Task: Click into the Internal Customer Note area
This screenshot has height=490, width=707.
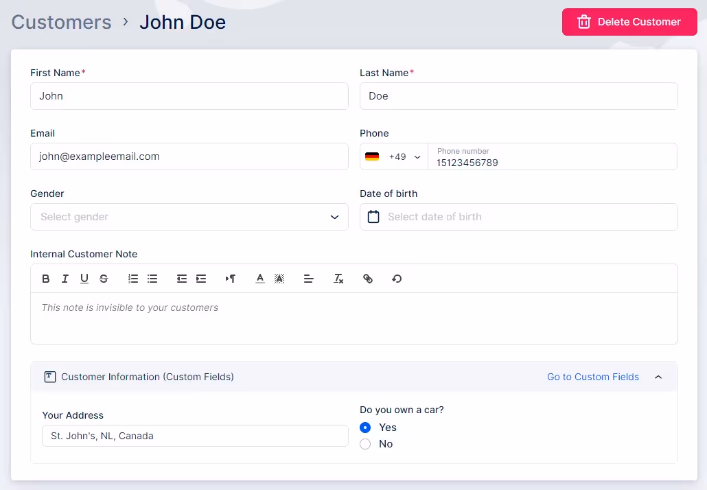Action: pyautogui.click(x=354, y=318)
